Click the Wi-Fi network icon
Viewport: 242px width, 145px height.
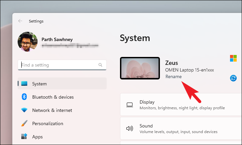pos(24,110)
